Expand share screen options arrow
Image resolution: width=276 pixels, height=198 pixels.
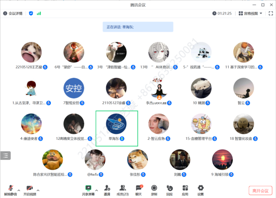coord(97,190)
